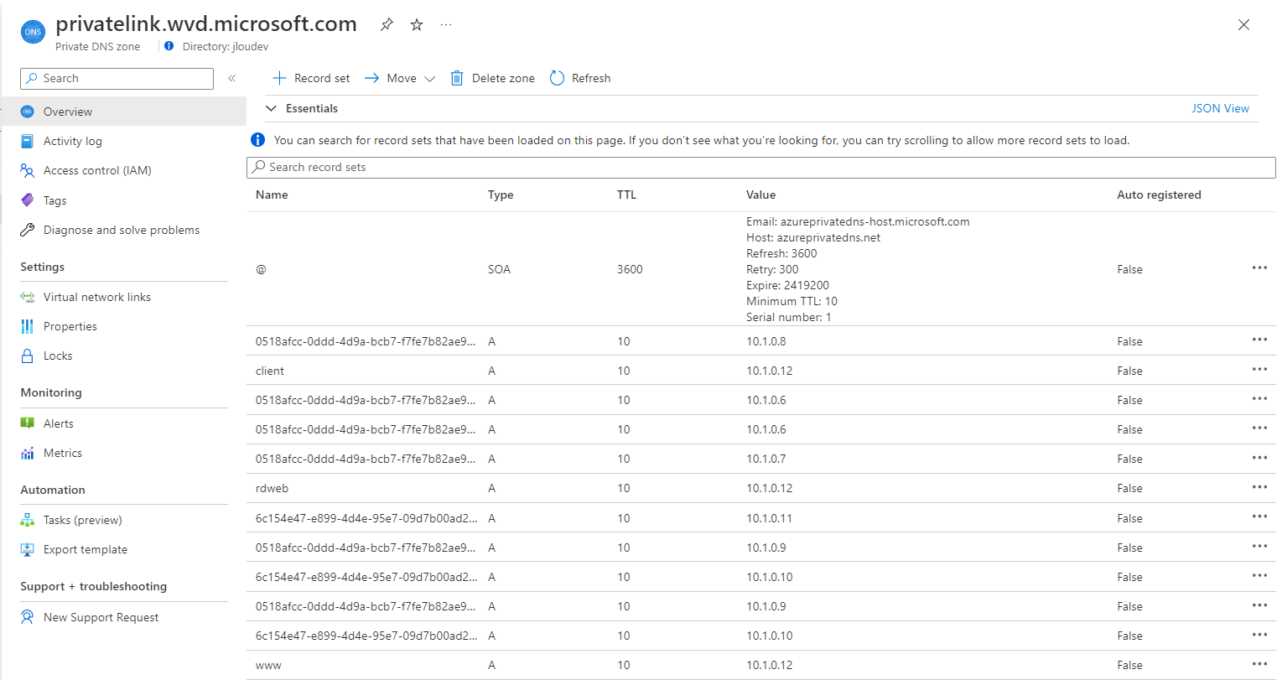This screenshot has height=680, width=1277.
Task: Click the Search record sets field
Action: [761, 167]
